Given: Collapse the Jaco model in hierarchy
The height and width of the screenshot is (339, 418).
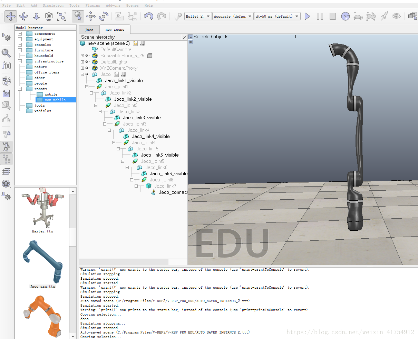Looking at the screenshot, I should point(82,74).
